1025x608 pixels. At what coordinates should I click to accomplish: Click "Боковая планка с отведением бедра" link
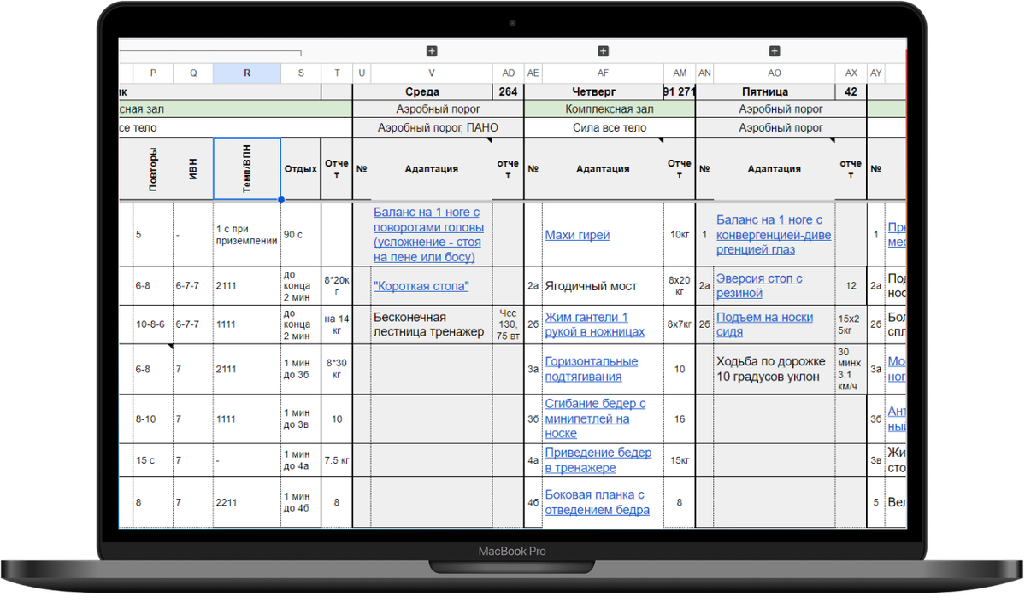pos(596,502)
